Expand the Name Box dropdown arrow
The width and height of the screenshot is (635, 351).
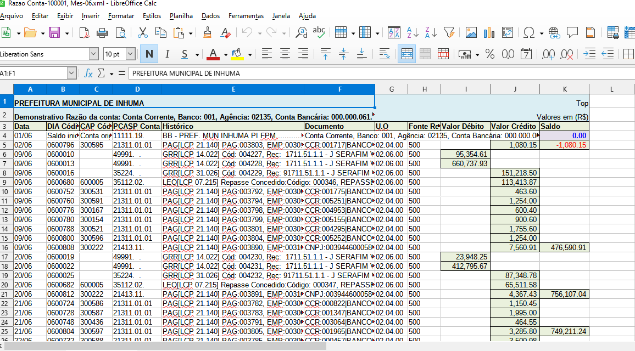[72, 73]
